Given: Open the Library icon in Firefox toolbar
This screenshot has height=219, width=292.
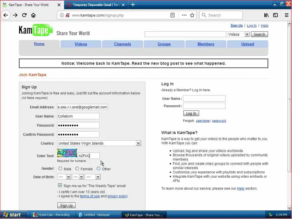Looking at the screenshot, I should pos(266,15).
